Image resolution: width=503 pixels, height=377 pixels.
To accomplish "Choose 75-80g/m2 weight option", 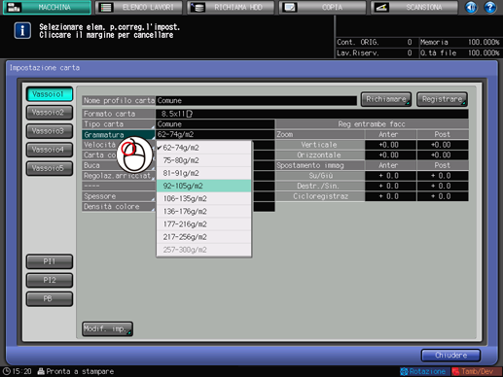I will pyautogui.click(x=203, y=160).
